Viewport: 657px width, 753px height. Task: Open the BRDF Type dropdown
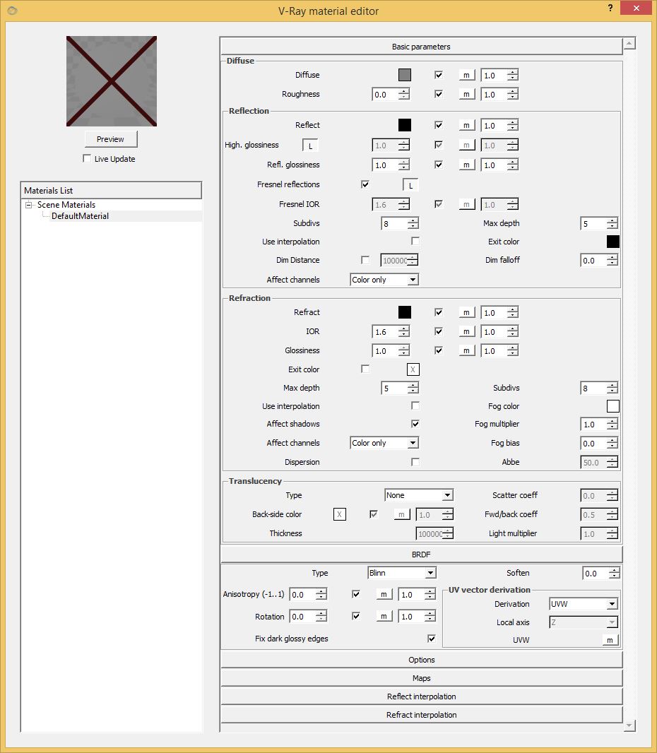point(402,573)
